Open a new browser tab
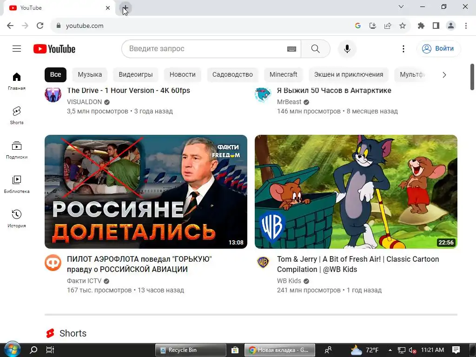This screenshot has width=476, height=357. pos(125,8)
